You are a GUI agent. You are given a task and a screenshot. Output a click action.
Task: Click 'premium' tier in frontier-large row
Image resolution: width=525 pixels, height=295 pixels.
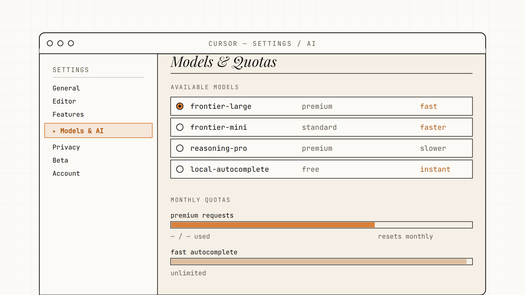[x=317, y=106]
